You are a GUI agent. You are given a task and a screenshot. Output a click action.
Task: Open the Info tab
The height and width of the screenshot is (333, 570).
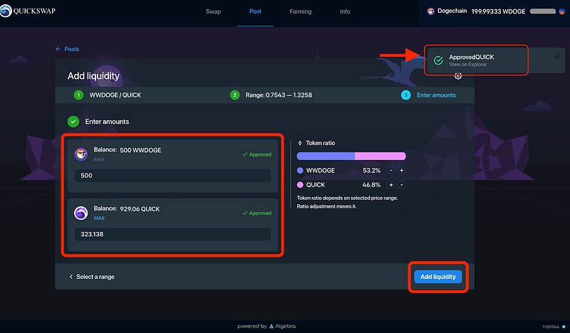click(345, 11)
